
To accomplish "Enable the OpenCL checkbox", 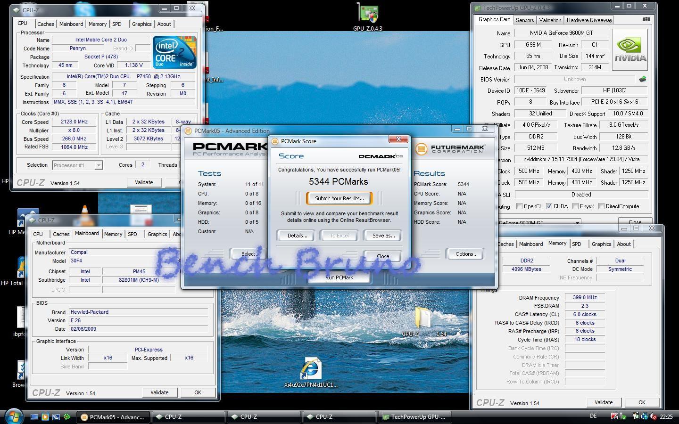I will [x=519, y=206].
